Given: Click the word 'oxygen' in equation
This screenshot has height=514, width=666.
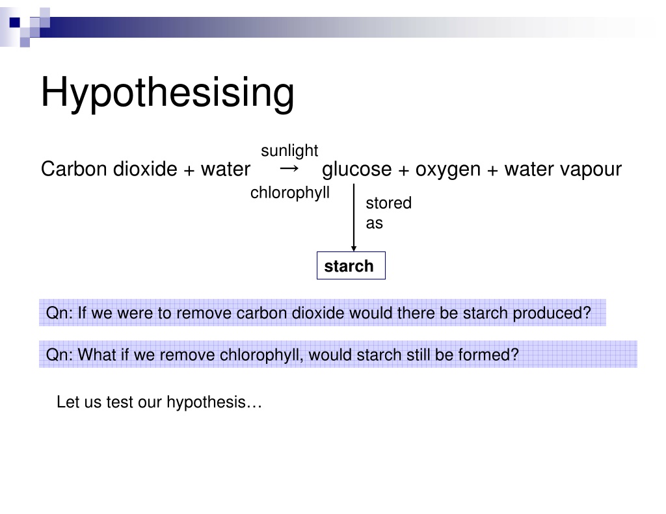Looking at the screenshot, I should coord(447,170).
